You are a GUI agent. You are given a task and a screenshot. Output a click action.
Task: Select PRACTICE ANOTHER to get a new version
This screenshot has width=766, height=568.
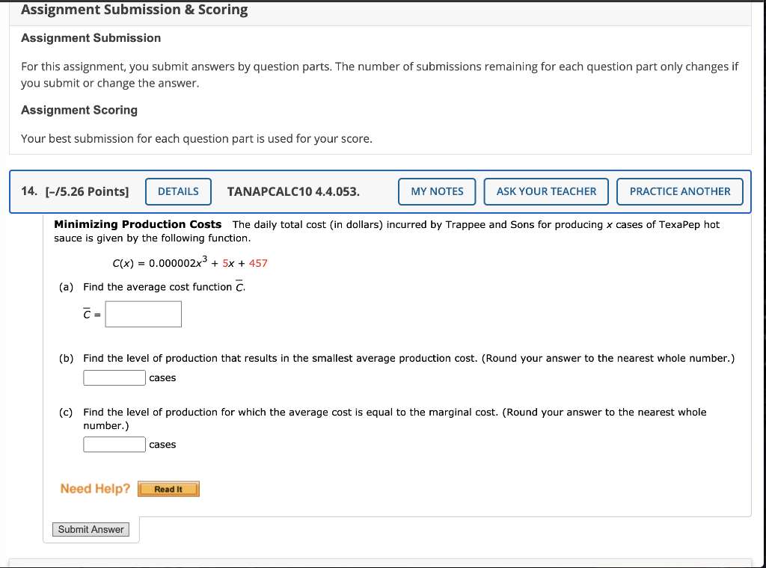(x=679, y=191)
